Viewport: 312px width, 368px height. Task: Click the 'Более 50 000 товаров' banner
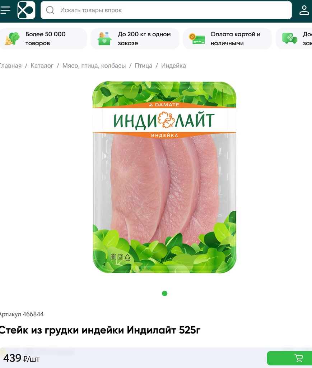click(43, 39)
